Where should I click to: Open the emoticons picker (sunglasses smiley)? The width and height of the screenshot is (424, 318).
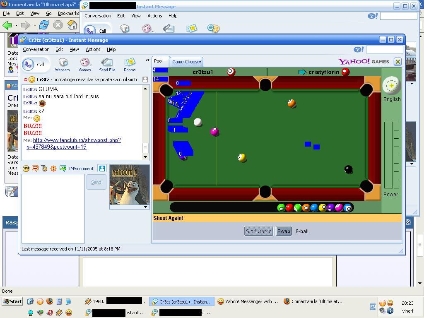(x=26, y=169)
